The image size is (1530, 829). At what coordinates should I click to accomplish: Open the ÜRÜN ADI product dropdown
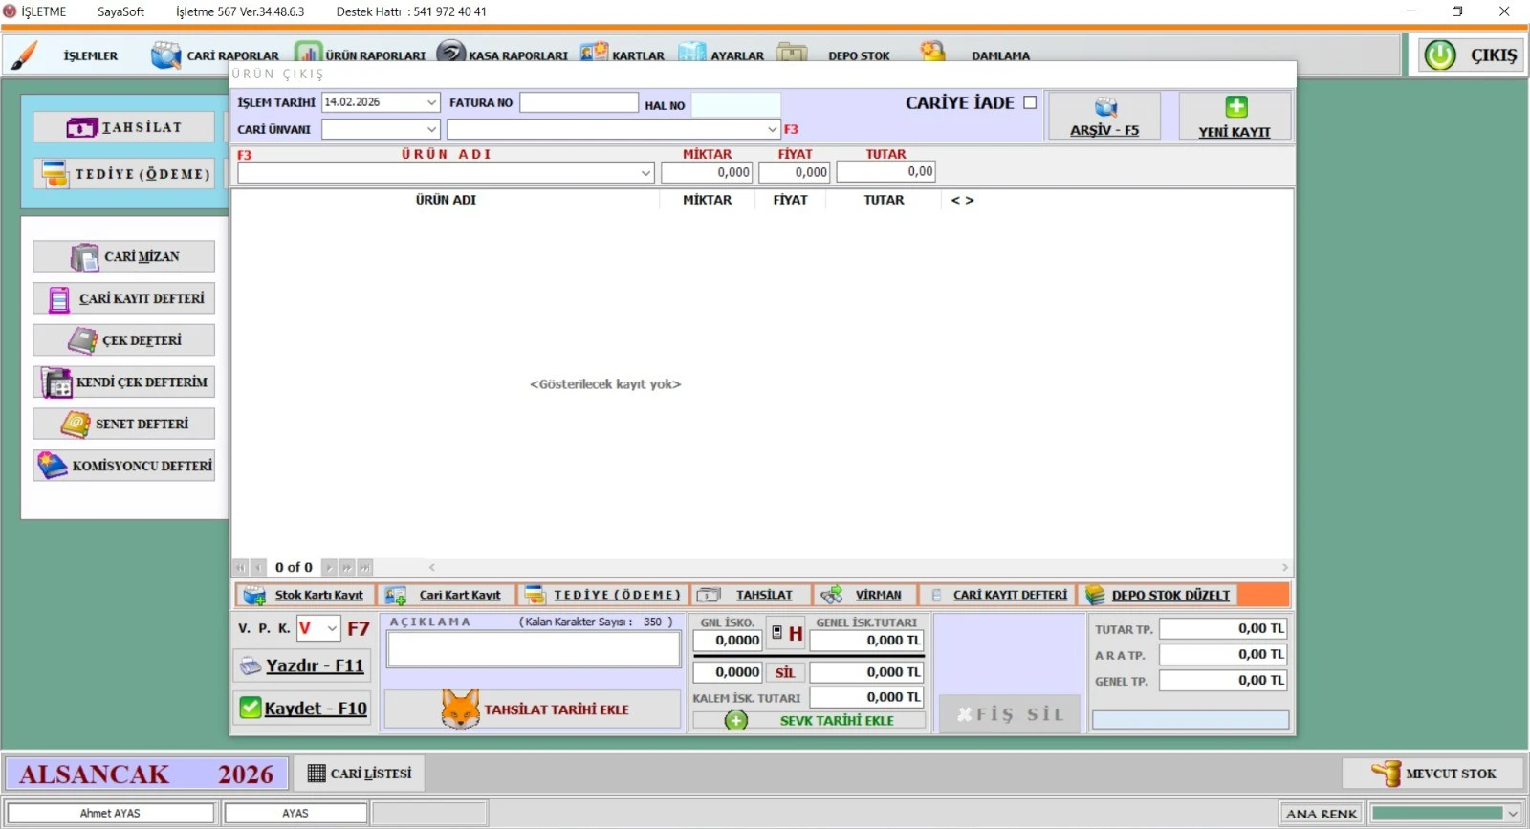646,173
